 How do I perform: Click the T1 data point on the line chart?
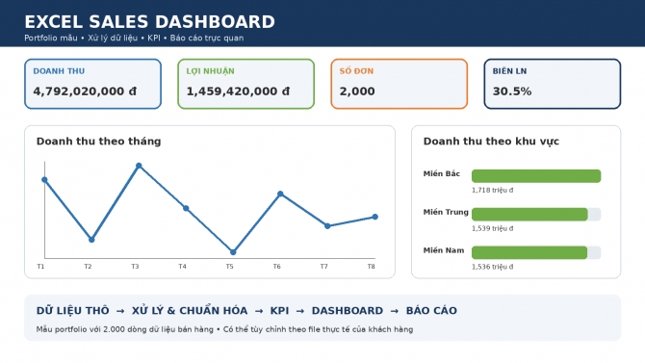coord(44,180)
